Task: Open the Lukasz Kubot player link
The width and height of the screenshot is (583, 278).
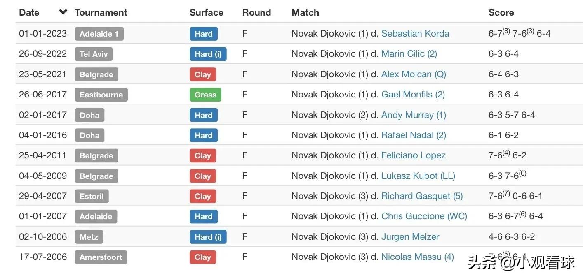Action: point(418,176)
